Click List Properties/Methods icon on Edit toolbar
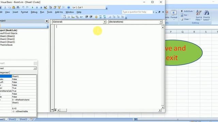This screenshot has width=218, height=122. click(x=64, y=17)
